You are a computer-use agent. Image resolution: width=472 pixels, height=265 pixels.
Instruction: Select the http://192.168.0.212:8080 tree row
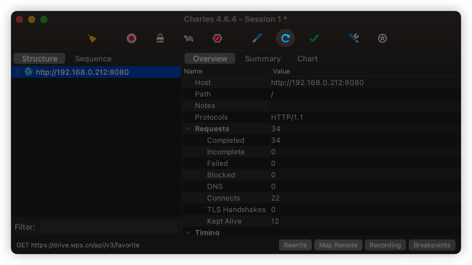[96, 72]
